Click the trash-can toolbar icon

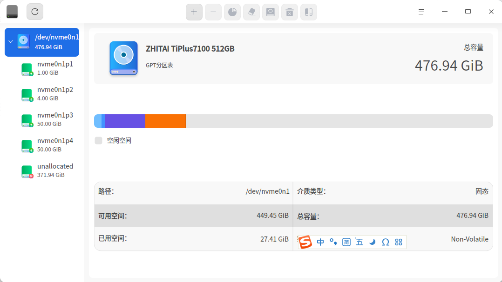pos(290,12)
